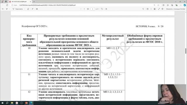Expand Draw tool options arrow
The image size is (187, 105).
(x=25, y=9)
